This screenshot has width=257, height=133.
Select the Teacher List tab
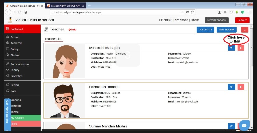[x=53, y=39]
